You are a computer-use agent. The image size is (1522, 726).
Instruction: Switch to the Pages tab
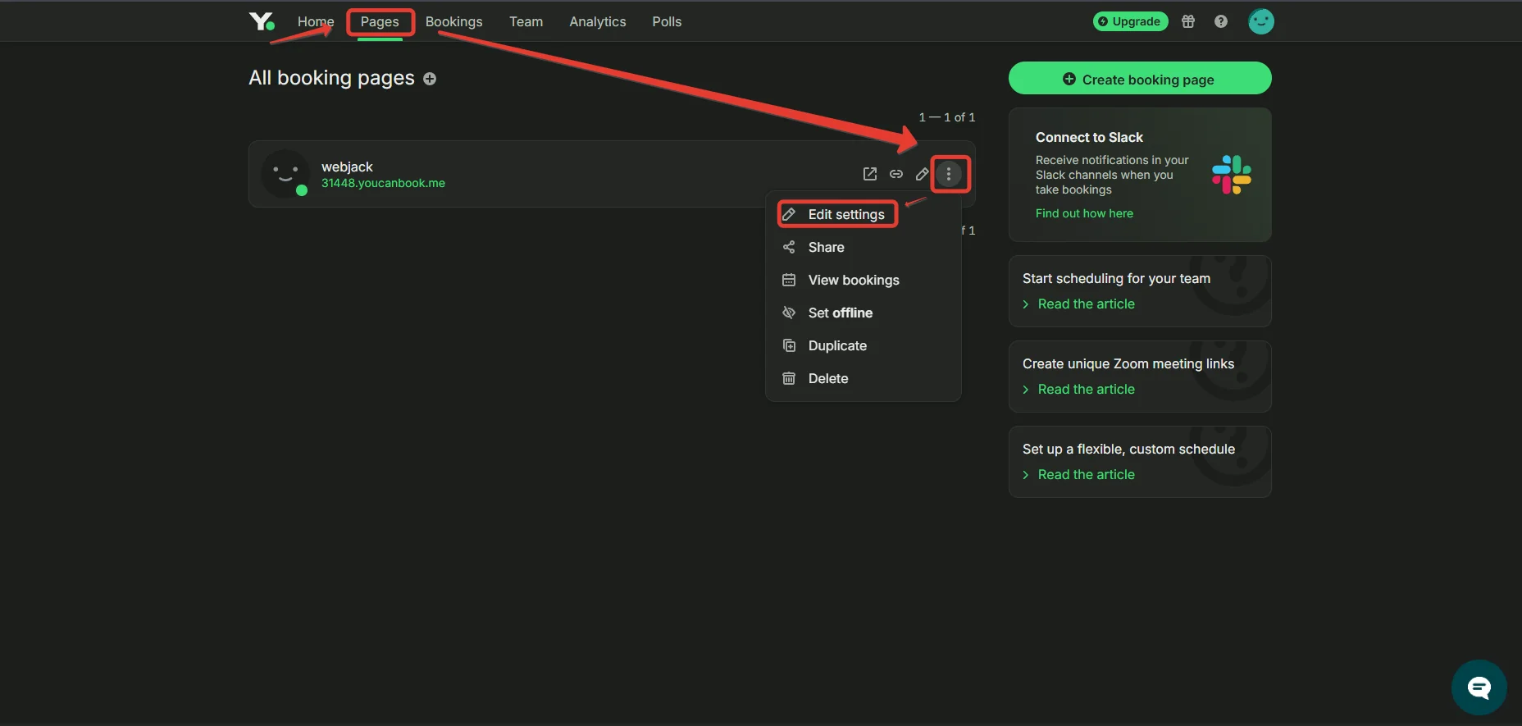pyautogui.click(x=380, y=21)
